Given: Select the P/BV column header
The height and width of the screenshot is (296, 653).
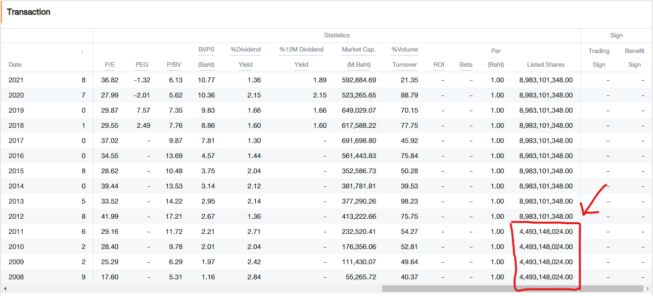Looking at the screenshot, I should pyautogui.click(x=174, y=65).
